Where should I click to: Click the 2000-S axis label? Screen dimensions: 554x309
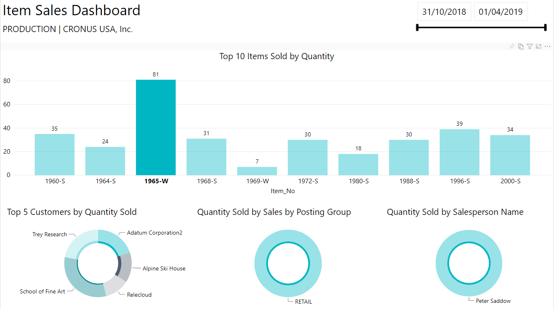(510, 181)
